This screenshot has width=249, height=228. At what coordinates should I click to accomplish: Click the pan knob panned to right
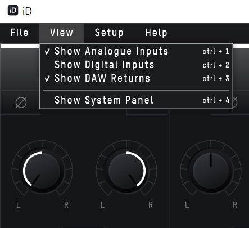126,171
